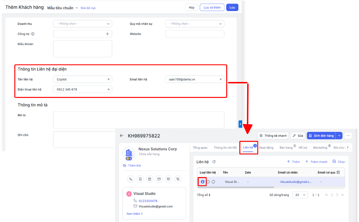
Task: Open the Sửa bố cục link
Action: click(88, 8)
